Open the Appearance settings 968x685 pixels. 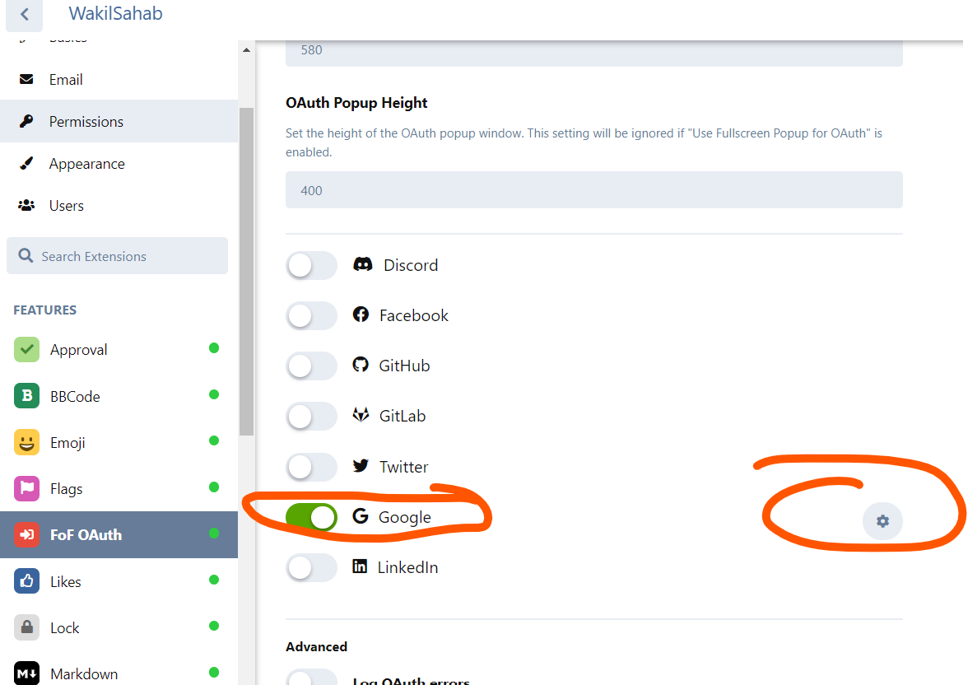pyautogui.click(x=87, y=163)
